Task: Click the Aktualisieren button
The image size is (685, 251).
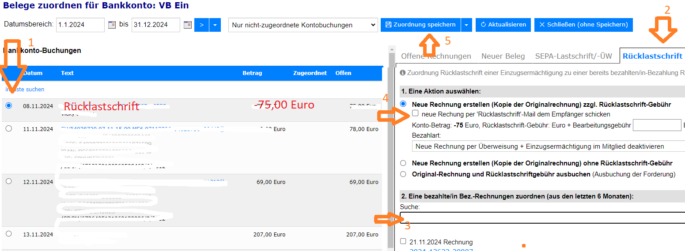Action: click(503, 25)
